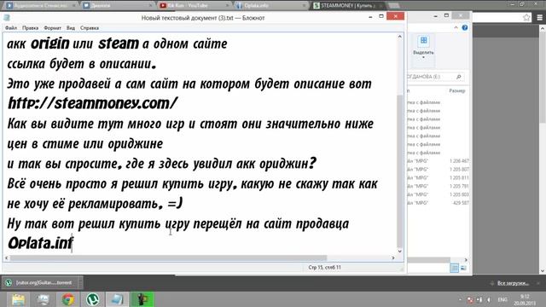Click the Explorer help question mark icon
546x307 pixels.
[x=465, y=28]
